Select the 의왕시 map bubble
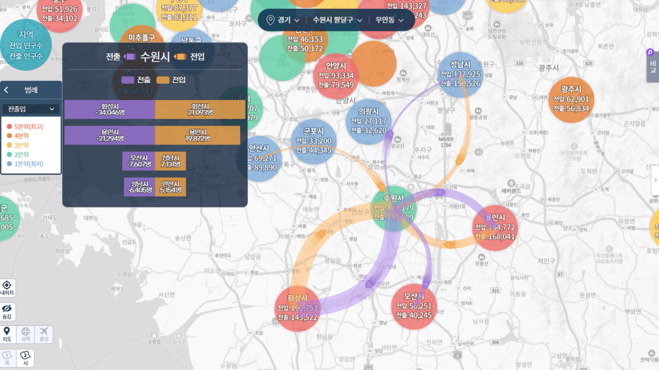 click(x=368, y=122)
